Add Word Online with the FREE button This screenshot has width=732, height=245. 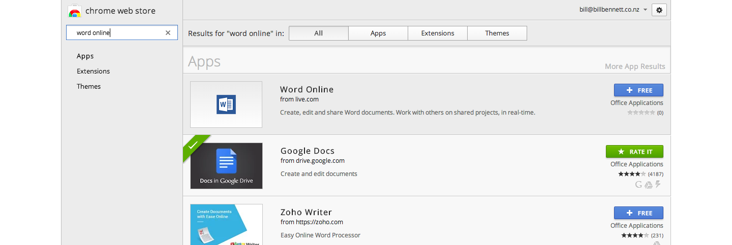[x=638, y=90]
